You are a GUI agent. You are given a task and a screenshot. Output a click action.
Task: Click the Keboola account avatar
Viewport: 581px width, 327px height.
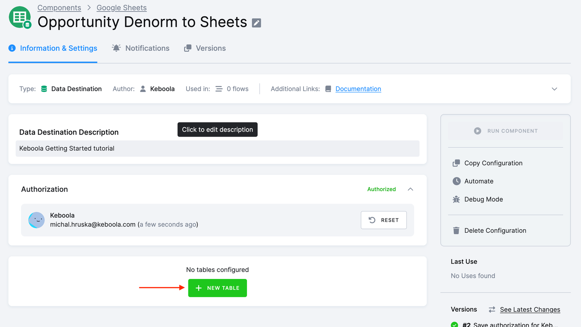coord(37,220)
